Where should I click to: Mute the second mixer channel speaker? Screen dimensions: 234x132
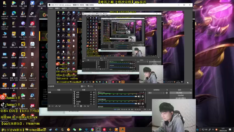pos(139,104)
